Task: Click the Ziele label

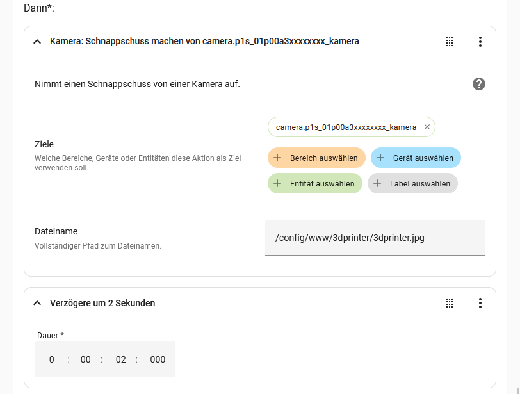Action: (44, 144)
